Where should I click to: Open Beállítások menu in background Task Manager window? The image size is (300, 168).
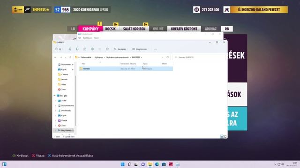(87, 38)
